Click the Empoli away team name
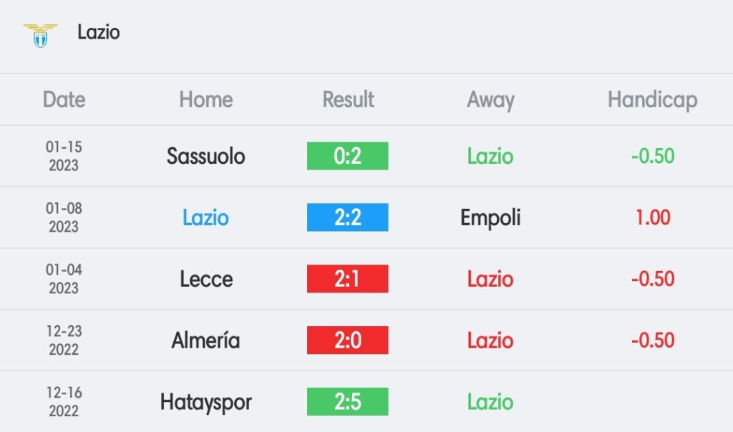This screenshot has height=432, width=733. click(x=490, y=218)
